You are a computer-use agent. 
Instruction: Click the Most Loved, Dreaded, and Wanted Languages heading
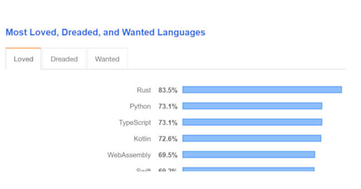pyautogui.click(x=105, y=32)
